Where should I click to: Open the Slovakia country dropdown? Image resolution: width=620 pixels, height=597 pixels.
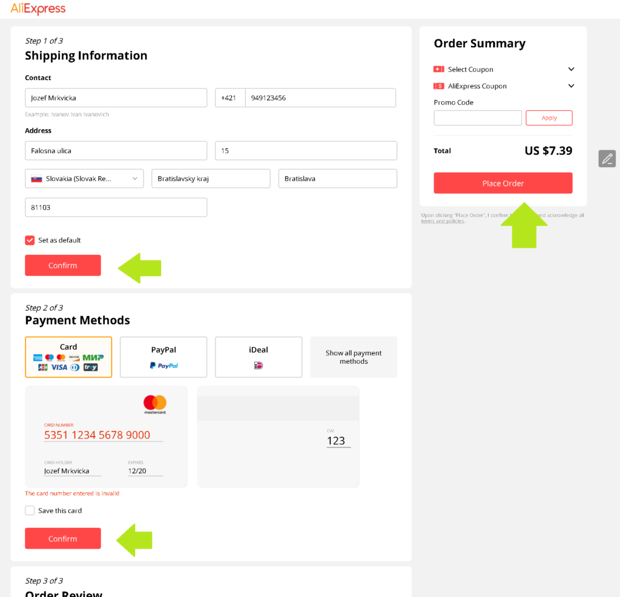pos(84,179)
